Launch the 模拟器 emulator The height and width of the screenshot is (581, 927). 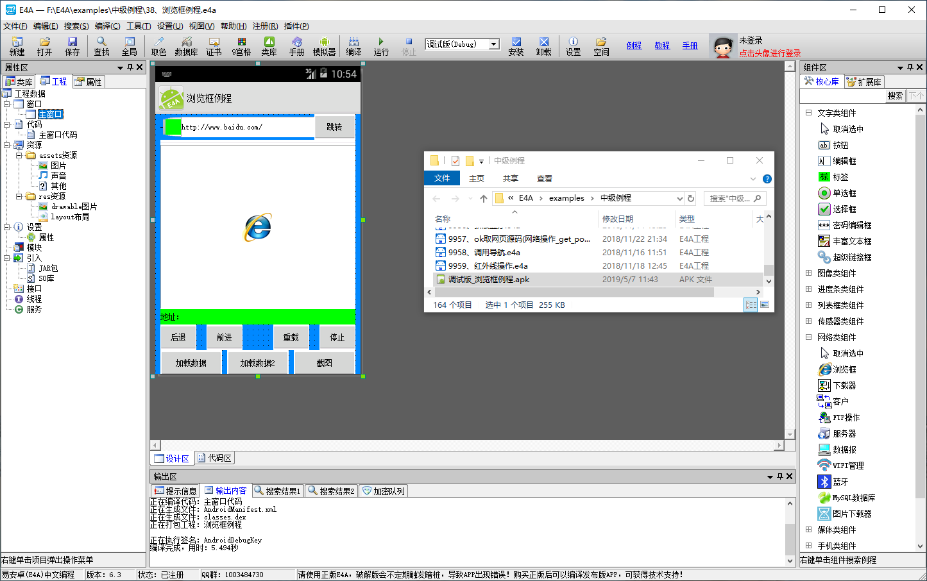click(324, 46)
